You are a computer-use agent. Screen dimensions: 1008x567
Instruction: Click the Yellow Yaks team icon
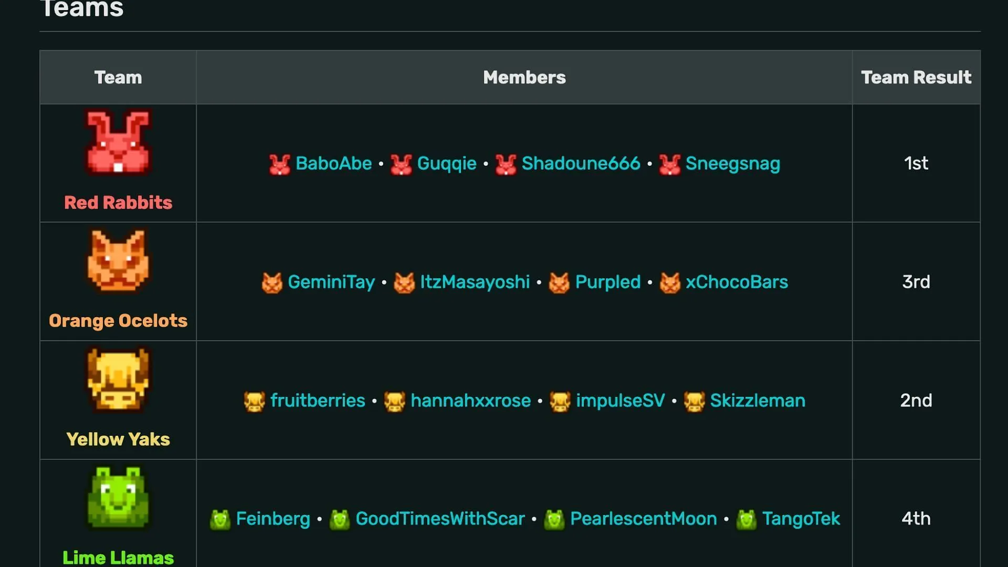coord(118,380)
